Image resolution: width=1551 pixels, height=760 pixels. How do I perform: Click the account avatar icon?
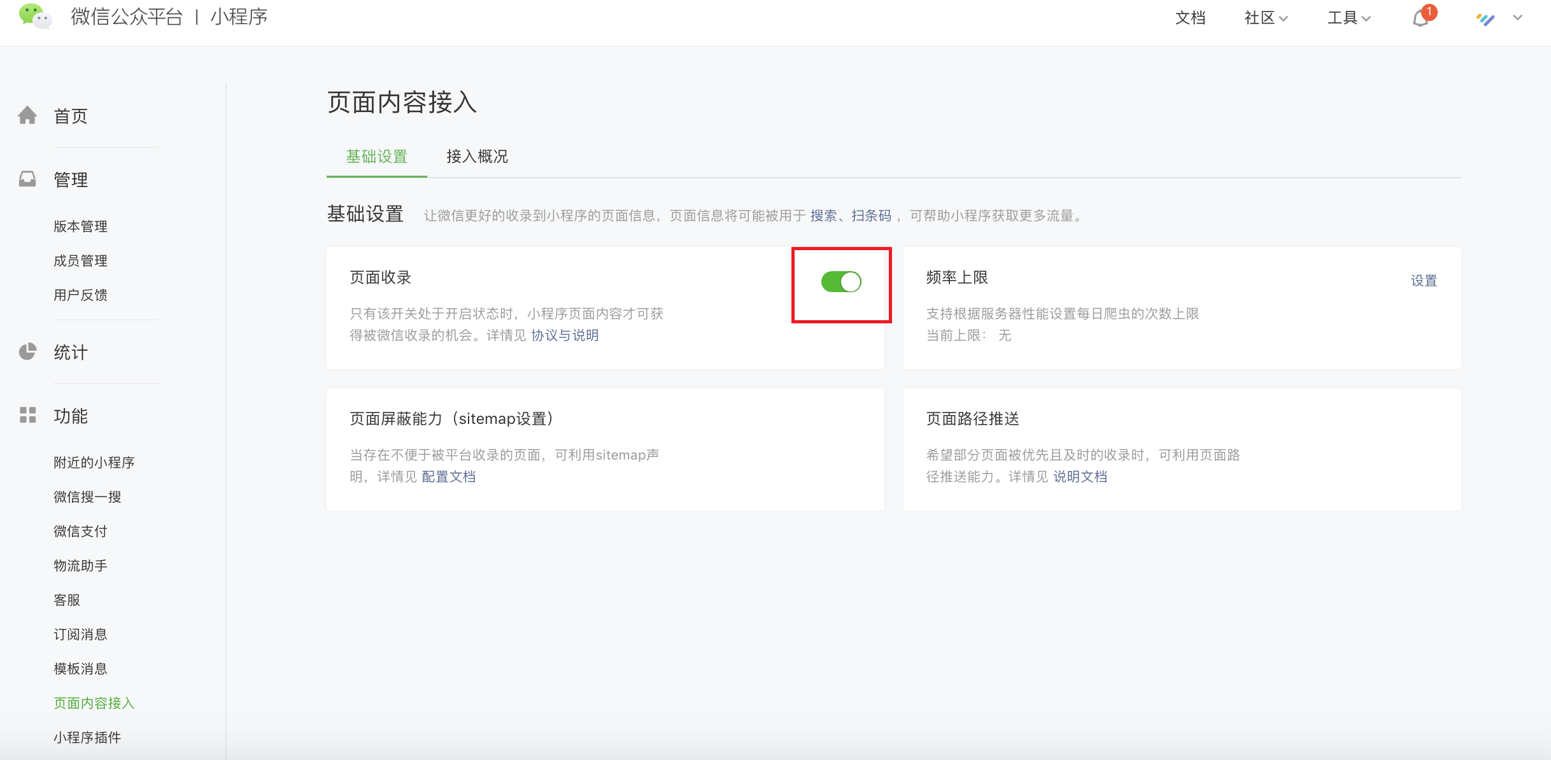coord(1485,18)
